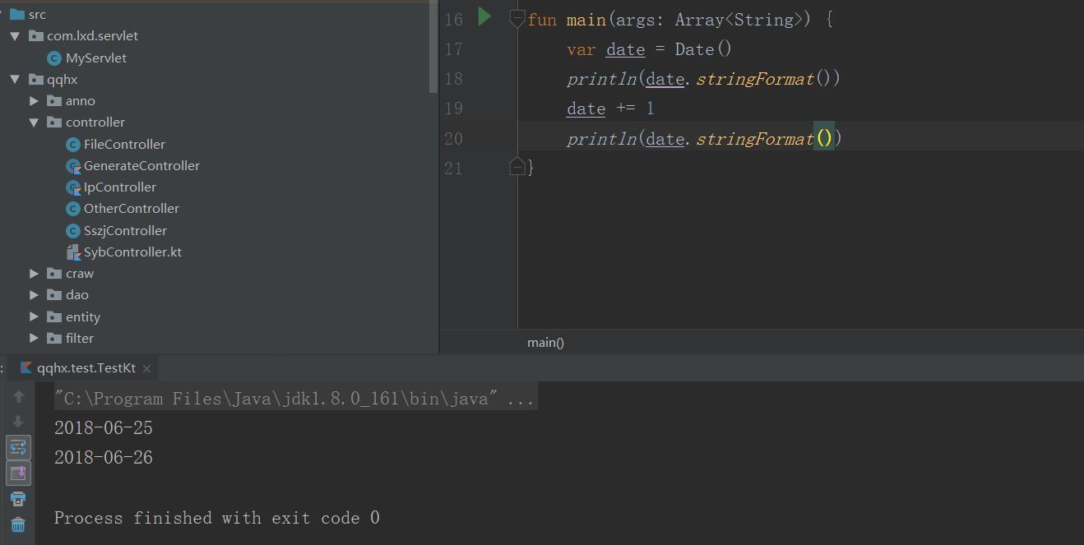This screenshot has width=1084, height=545.
Task: Select GenerateController in project tree
Action: 141,165
